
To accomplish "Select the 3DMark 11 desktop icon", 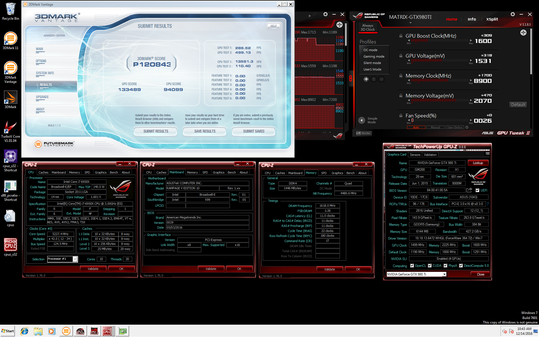I will pyautogui.click(x=10, y=41).
